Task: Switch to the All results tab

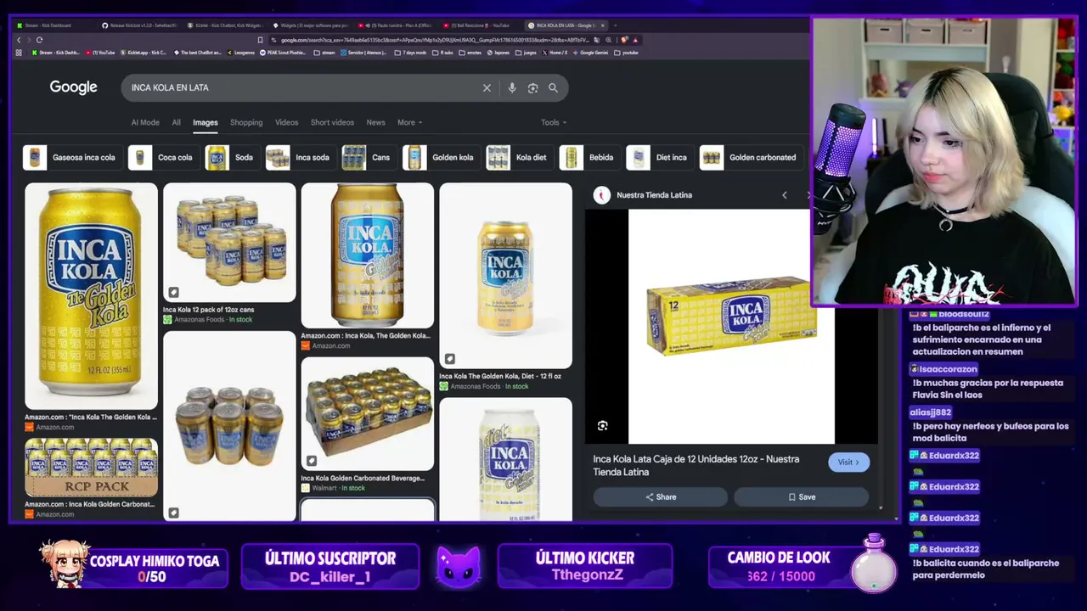Action: click(177, 122)
